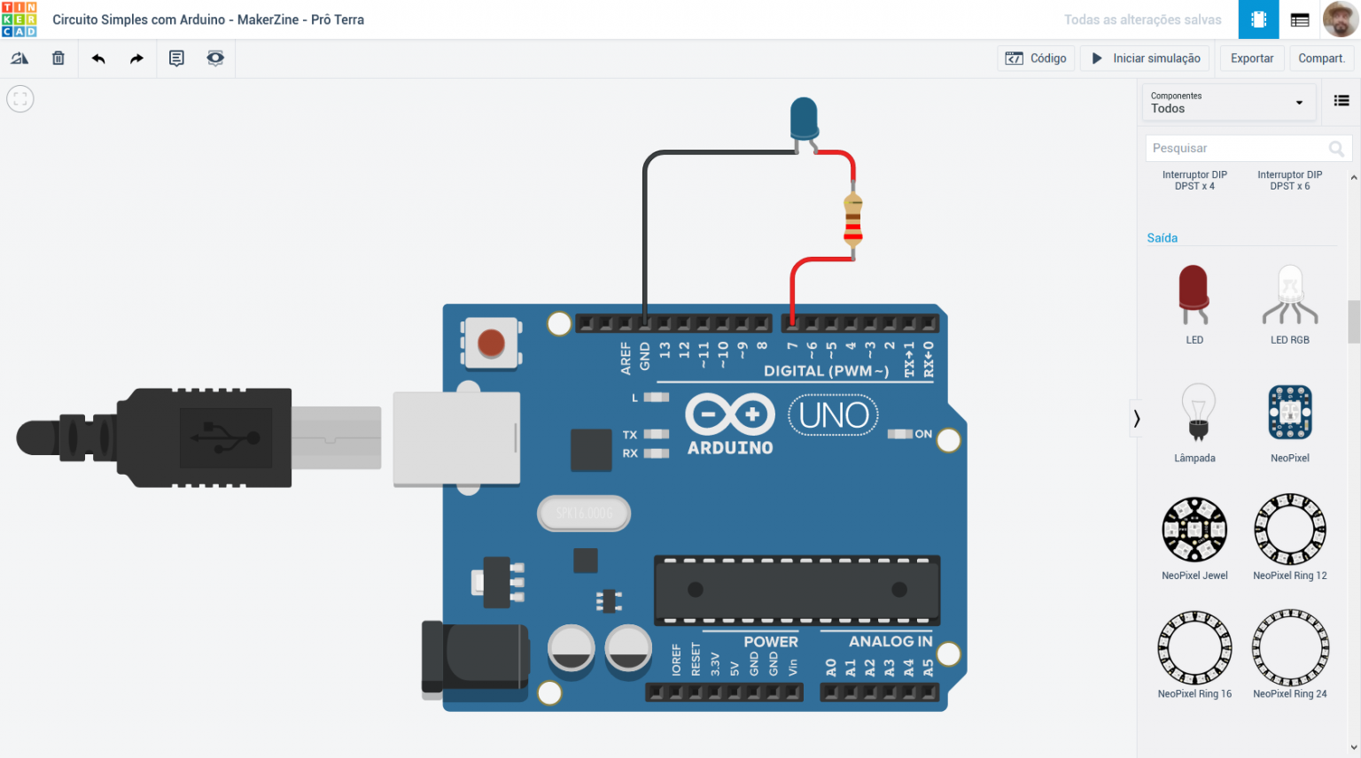Start the simulation with Iniciar simulação
Screen dimensions: 1361x758
pos(1144,58)
